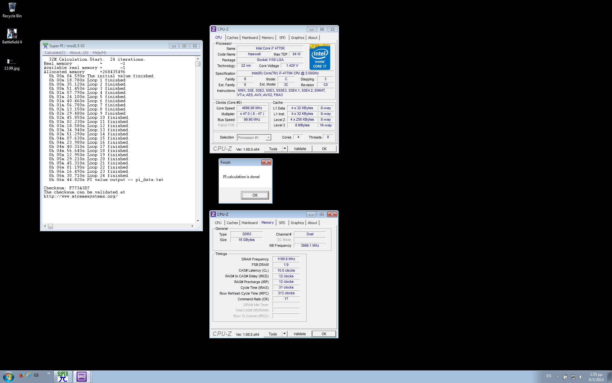
Task: Click the Core Voltage value 1.420 V
Action: 292,65
